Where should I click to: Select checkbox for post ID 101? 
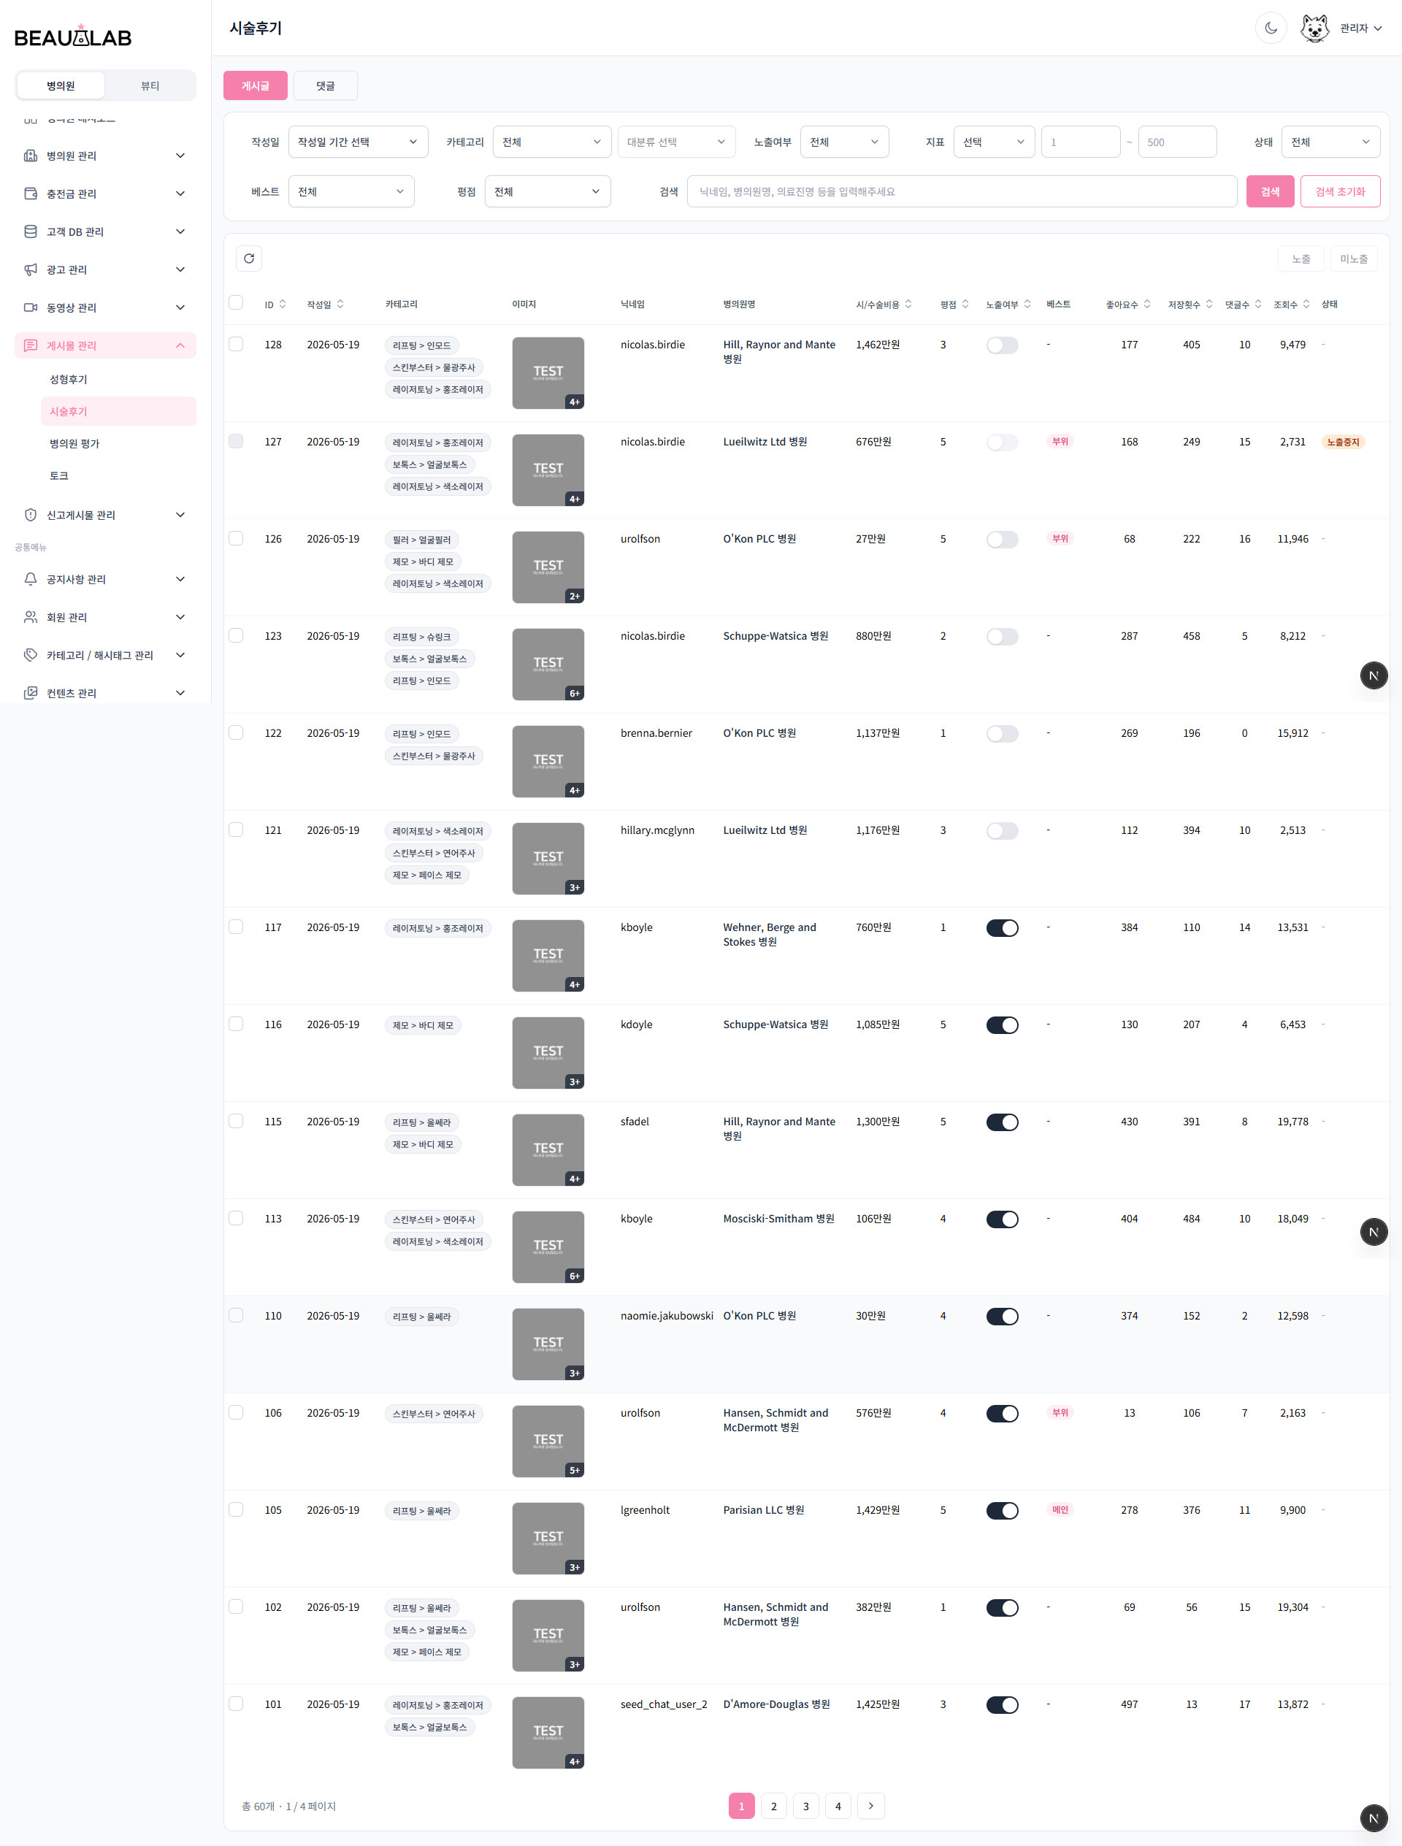point(236,1704)
